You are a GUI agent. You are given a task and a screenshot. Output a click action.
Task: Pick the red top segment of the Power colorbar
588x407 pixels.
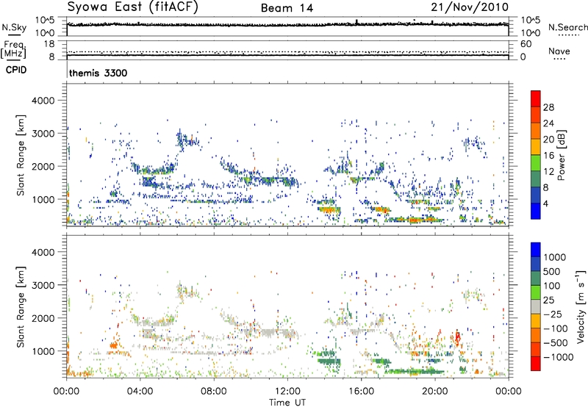(536, 98)
